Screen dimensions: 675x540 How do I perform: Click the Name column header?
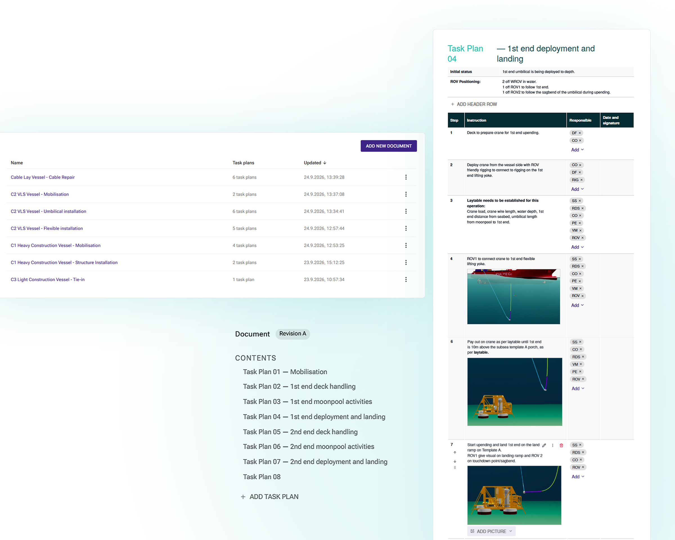(17, 163)
